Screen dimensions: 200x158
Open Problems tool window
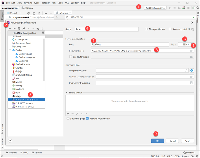pos(11,152)
